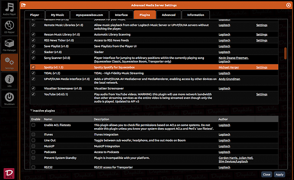This screenshot has height=180, width=294.
Task: Check the Line Out plugin checkbox
Action: coord(33,140)
